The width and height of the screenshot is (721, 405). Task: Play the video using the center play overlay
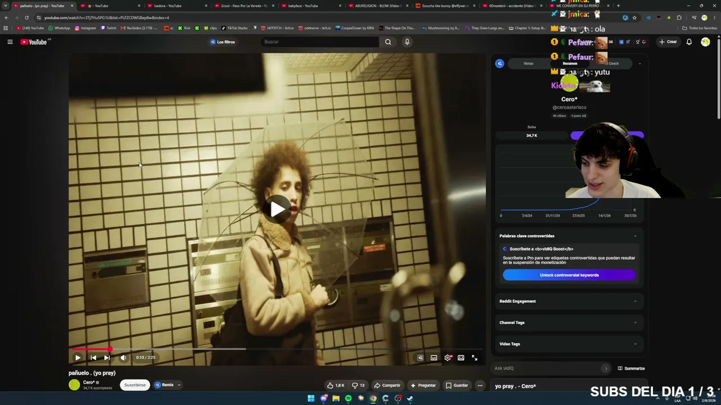click(277, 209)
